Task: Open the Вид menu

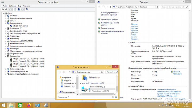Action: (x=20, y=6)
